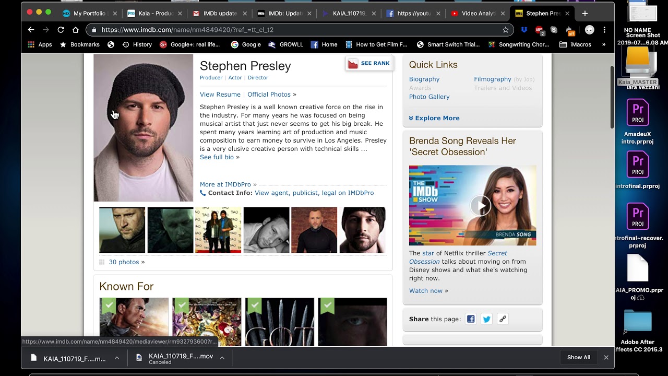Open 30 photos link
Image resolution: width=668 pixels, height=376 pixels.
(x=124, y=262)
